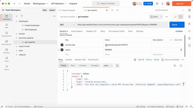This screenshot has width=193, height=108.
Task: Click the network globe icon beside 200 OK
Action: click(x=135, y=60)
